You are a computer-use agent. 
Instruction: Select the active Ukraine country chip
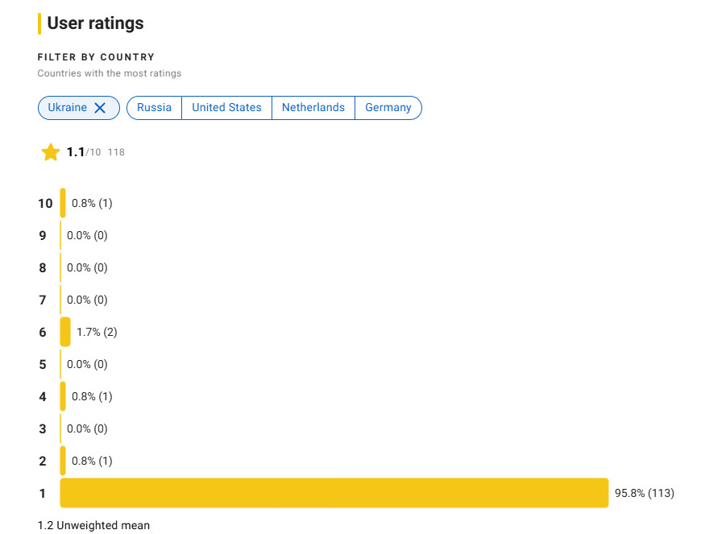[x=79, y=108]
